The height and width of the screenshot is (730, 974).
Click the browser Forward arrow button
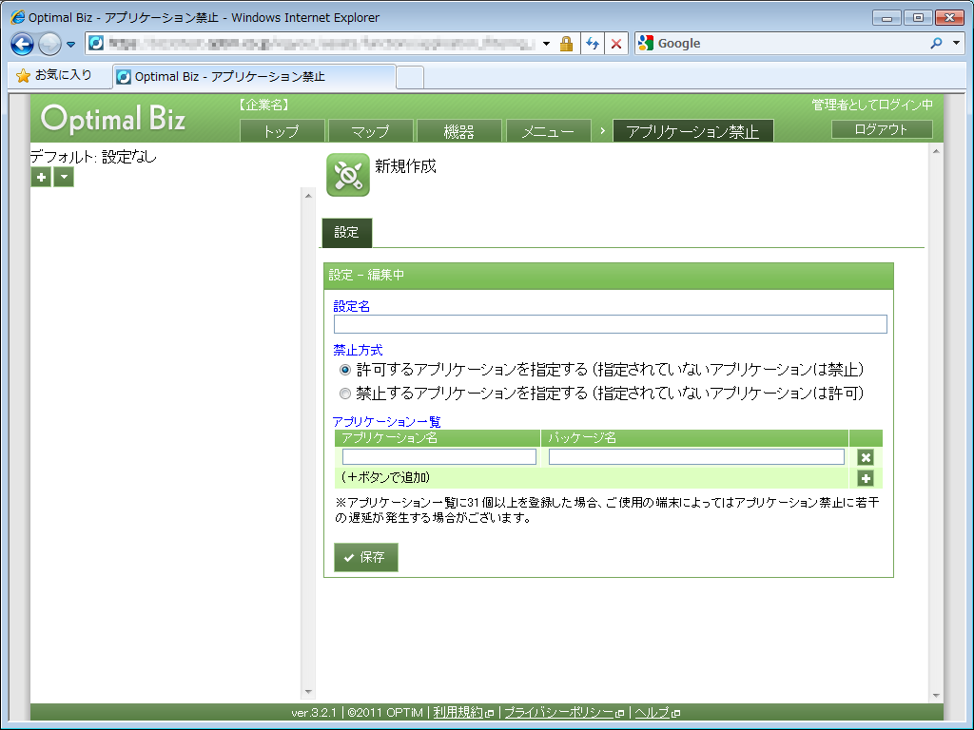point(49,44)
